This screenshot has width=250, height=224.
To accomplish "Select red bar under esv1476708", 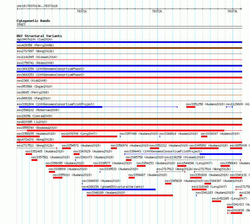I will coord(89,136).
